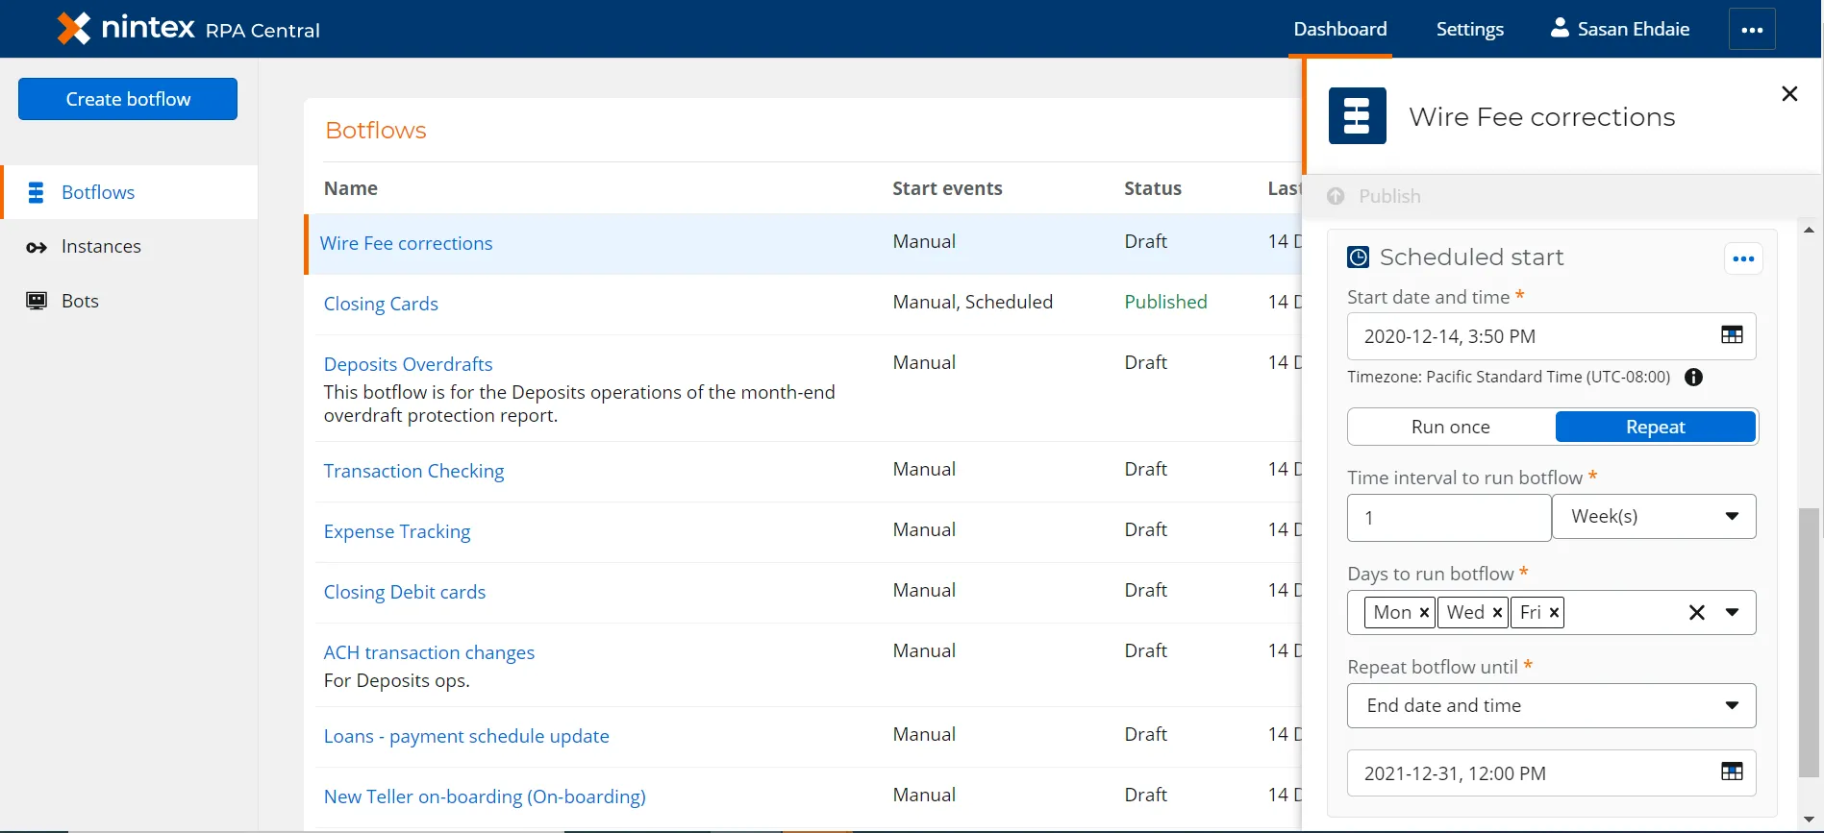
Task: Click Draft status of Wire Fee corrections
Action: pos(1145,241)
